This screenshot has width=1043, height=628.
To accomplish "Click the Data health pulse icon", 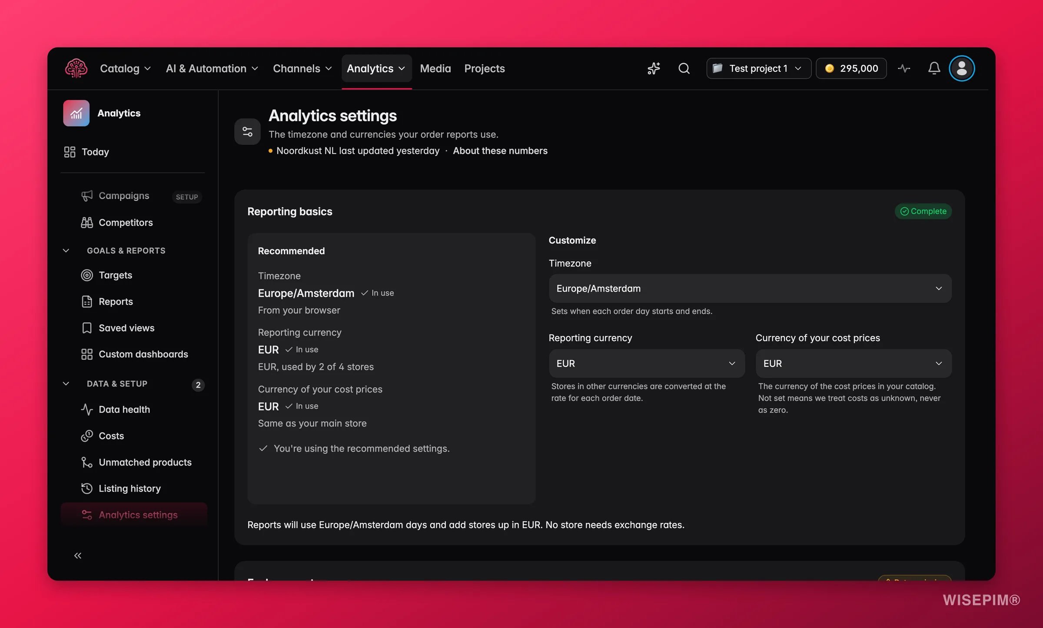I will [x=87, y=409].
